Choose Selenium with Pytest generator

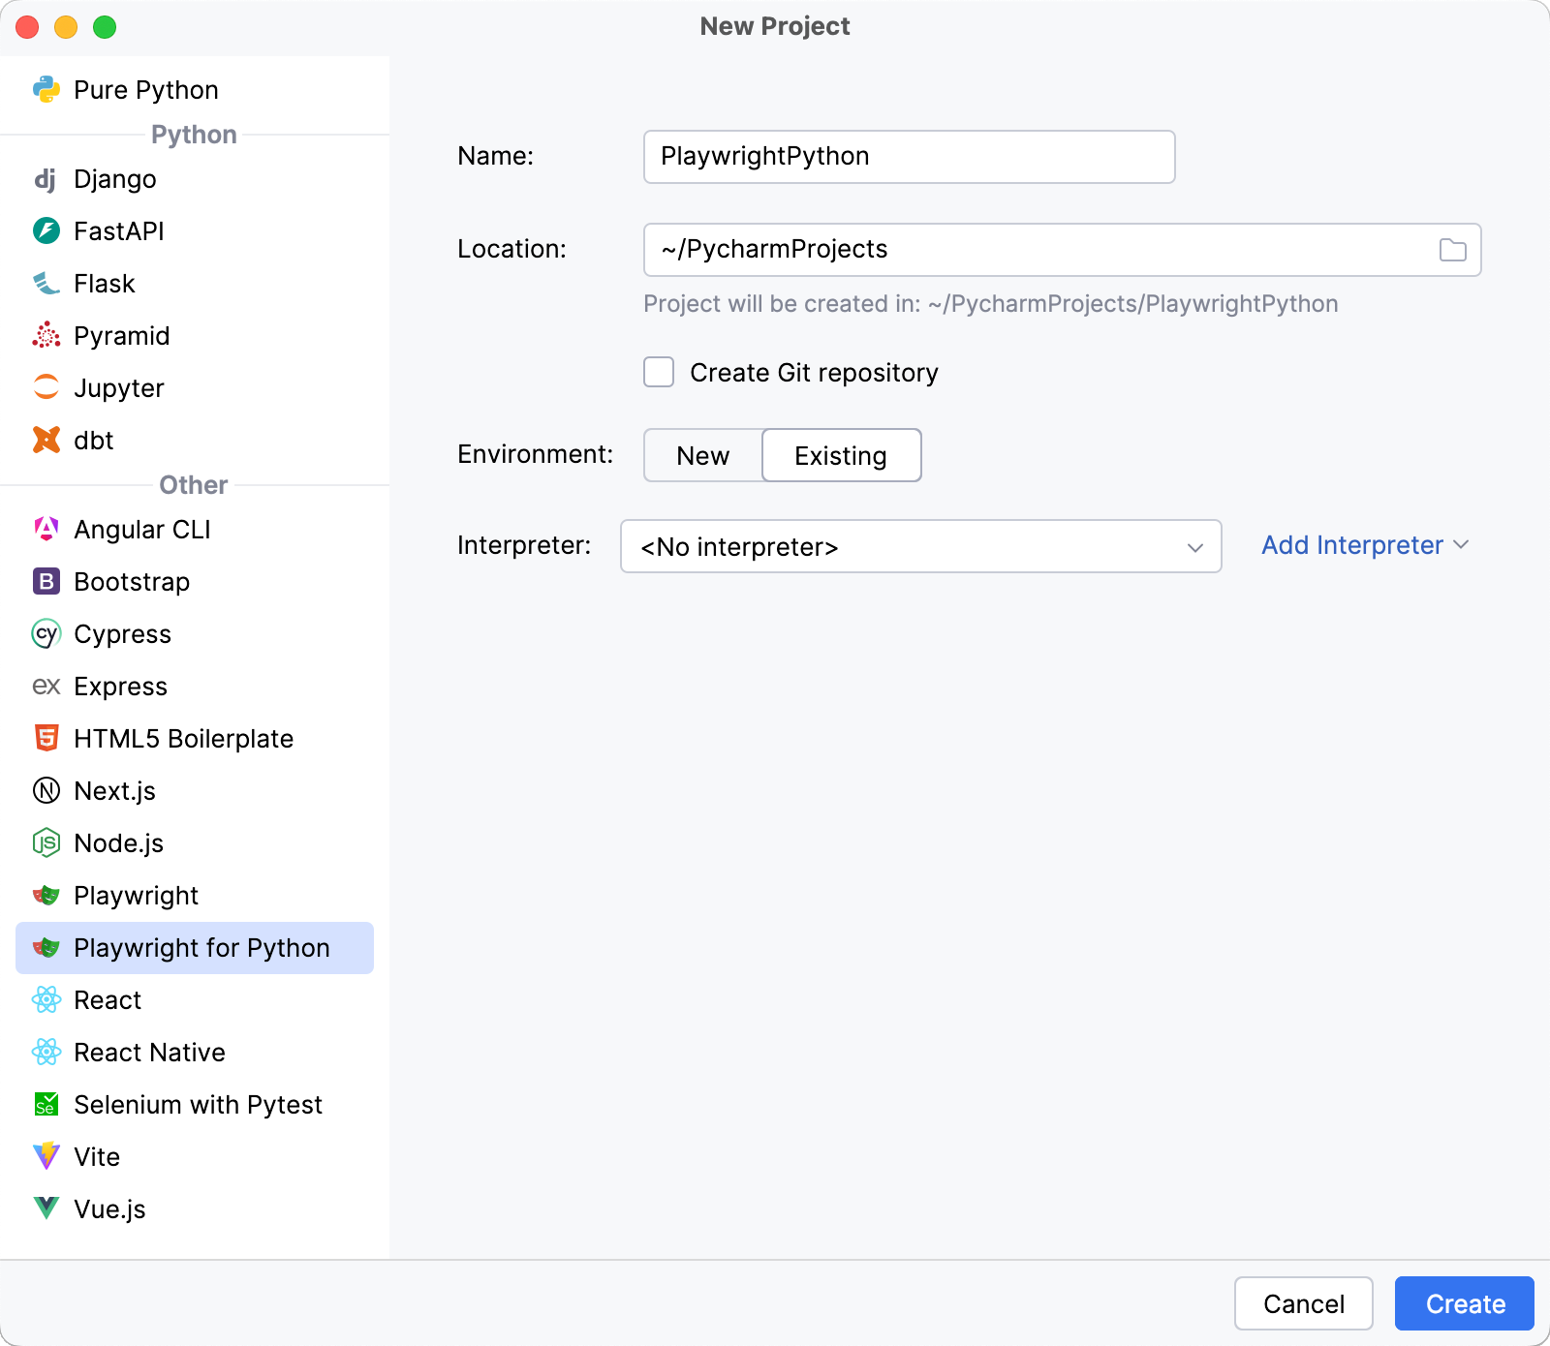tap(198, 1104)
